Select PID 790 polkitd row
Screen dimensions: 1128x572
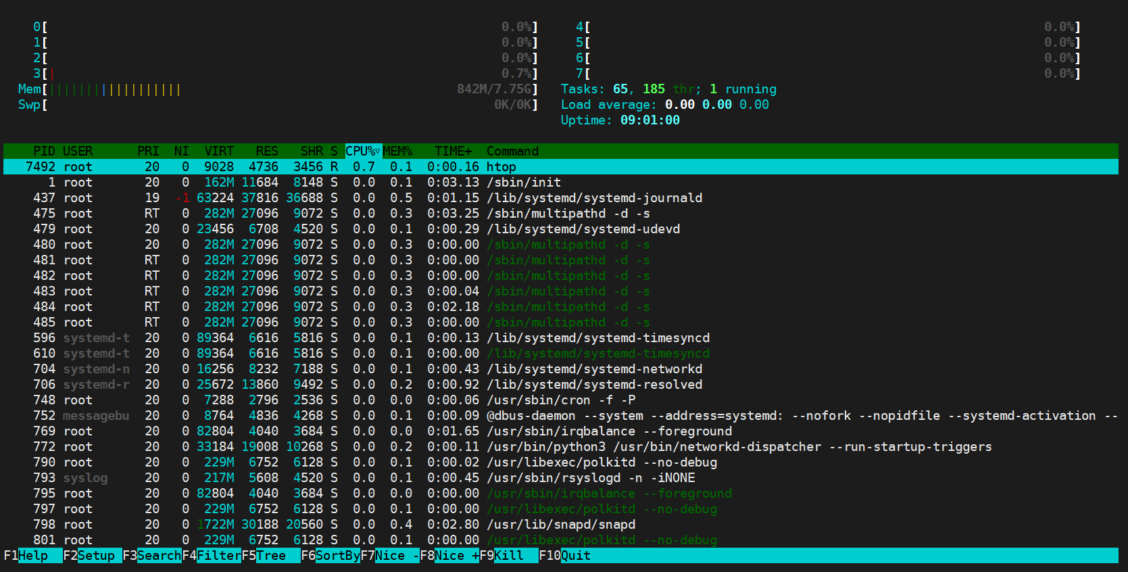tap(561, 462)
